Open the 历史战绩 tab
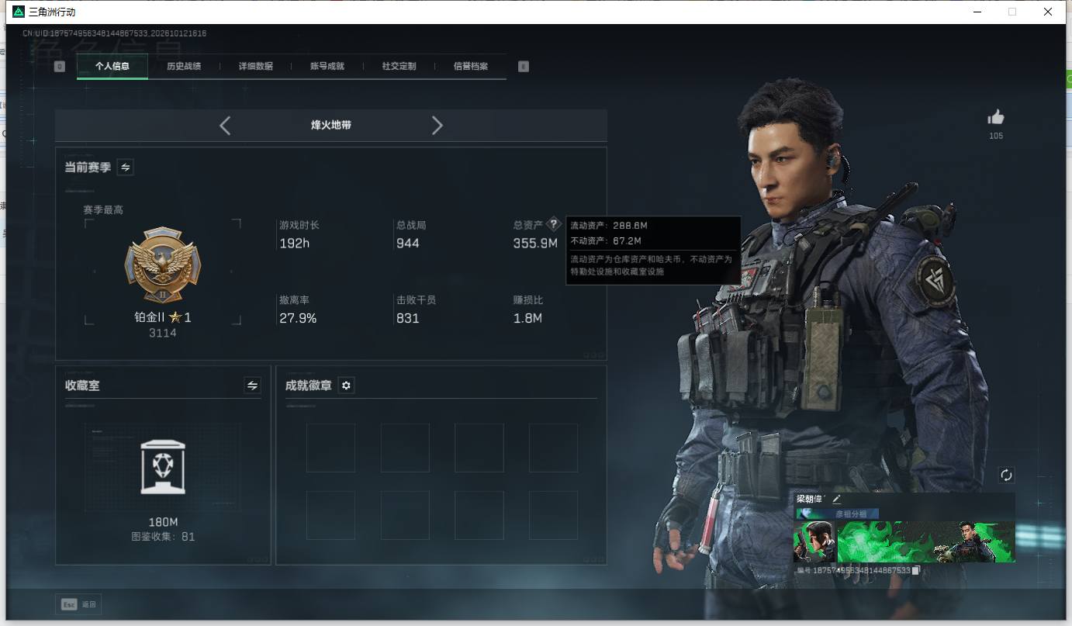This screenshot has width=1072, height=626. coord(184,66)
